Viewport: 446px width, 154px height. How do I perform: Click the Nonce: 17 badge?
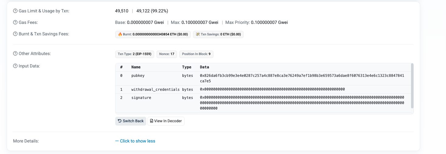pos(167,54)
